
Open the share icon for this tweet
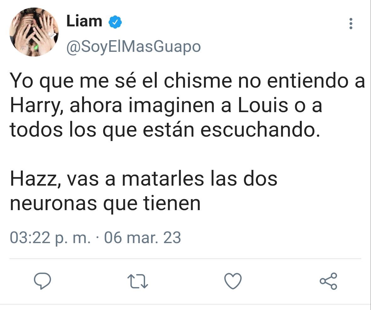tap(329, 281)
